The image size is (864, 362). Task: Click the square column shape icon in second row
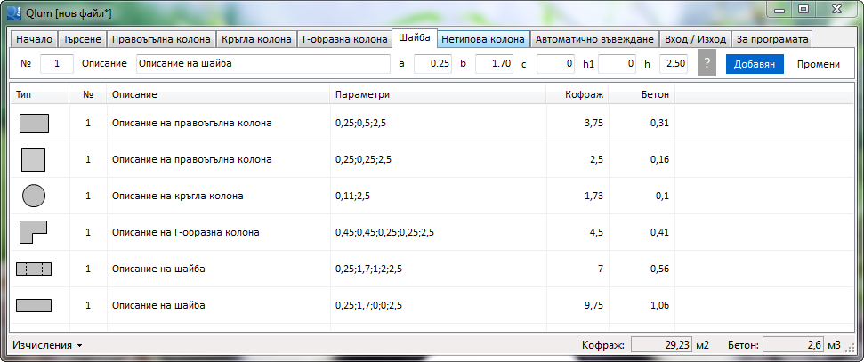(x=34, y=159)
